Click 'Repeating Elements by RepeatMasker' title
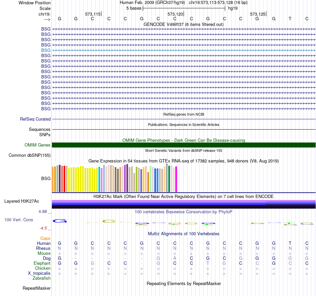316x296 pixels. (184, 283)
